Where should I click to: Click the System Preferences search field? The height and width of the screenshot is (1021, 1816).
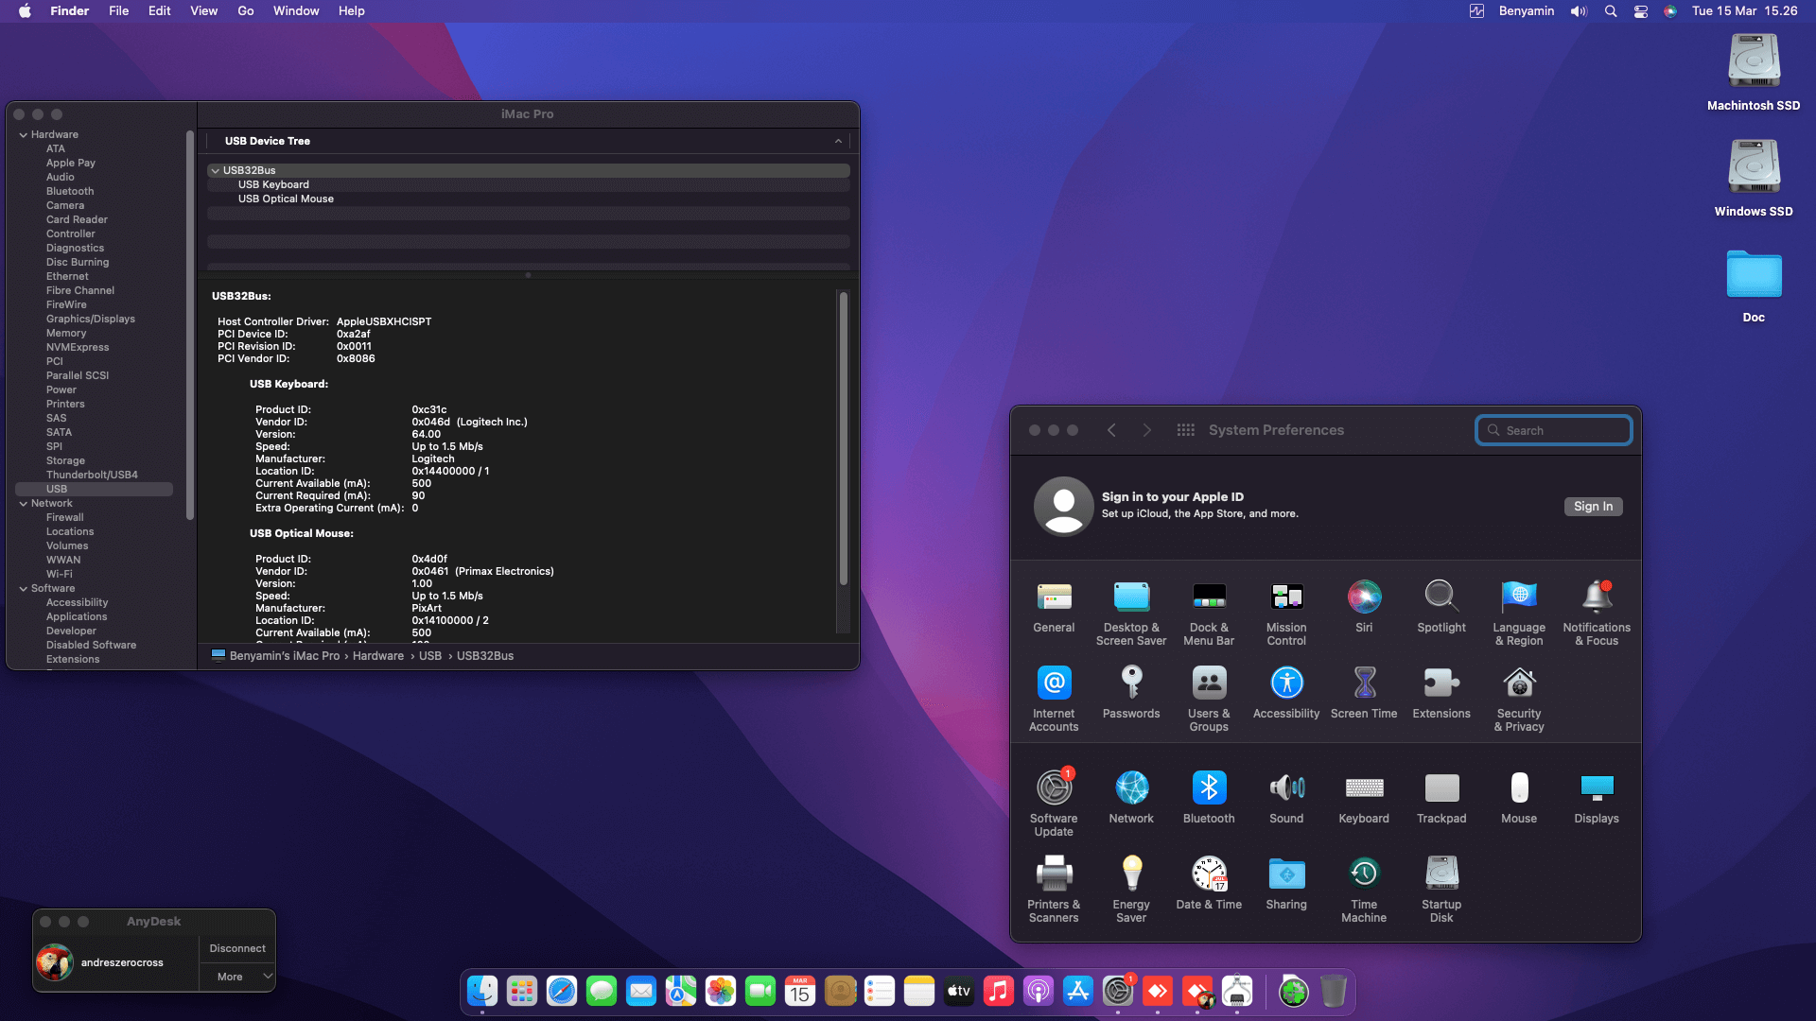tap(1554, 430)
